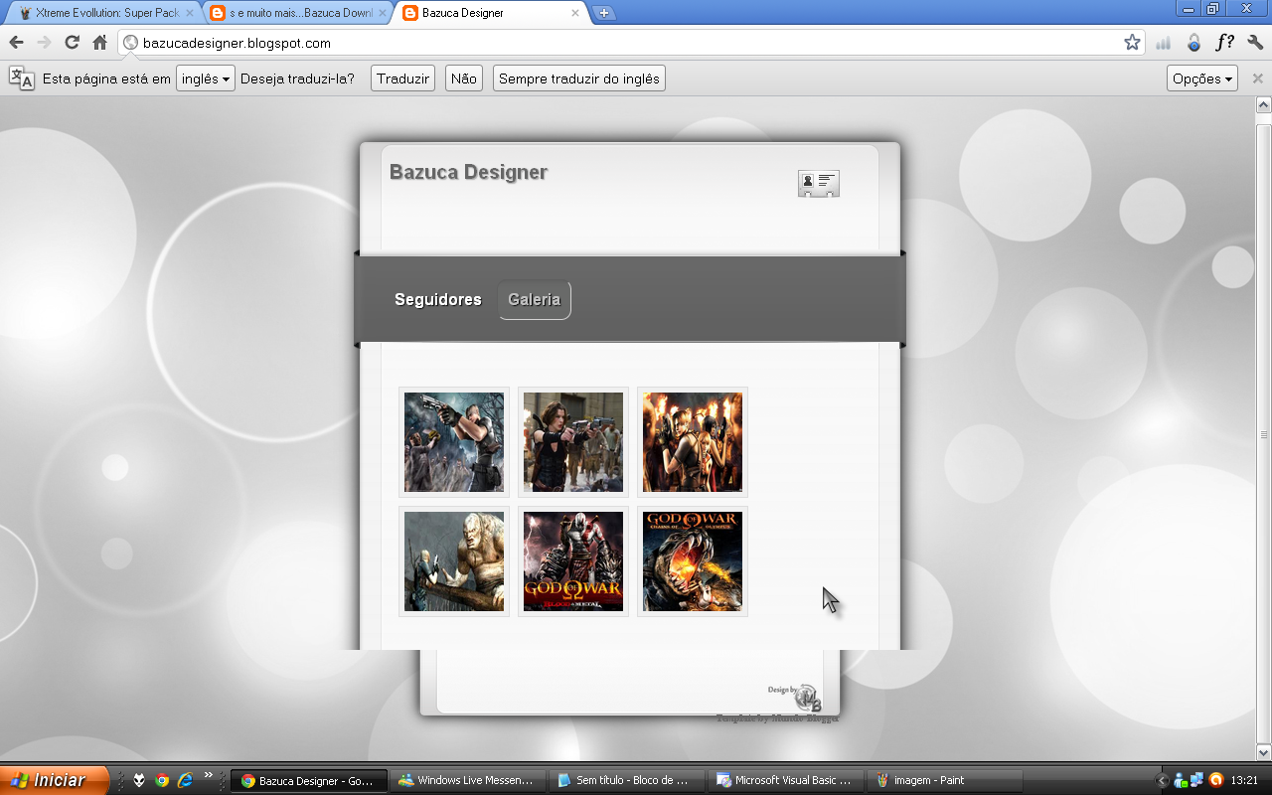Switch to Windows Live Messenger taskbar item
The image size is (1272, 795).
point(467,780)
